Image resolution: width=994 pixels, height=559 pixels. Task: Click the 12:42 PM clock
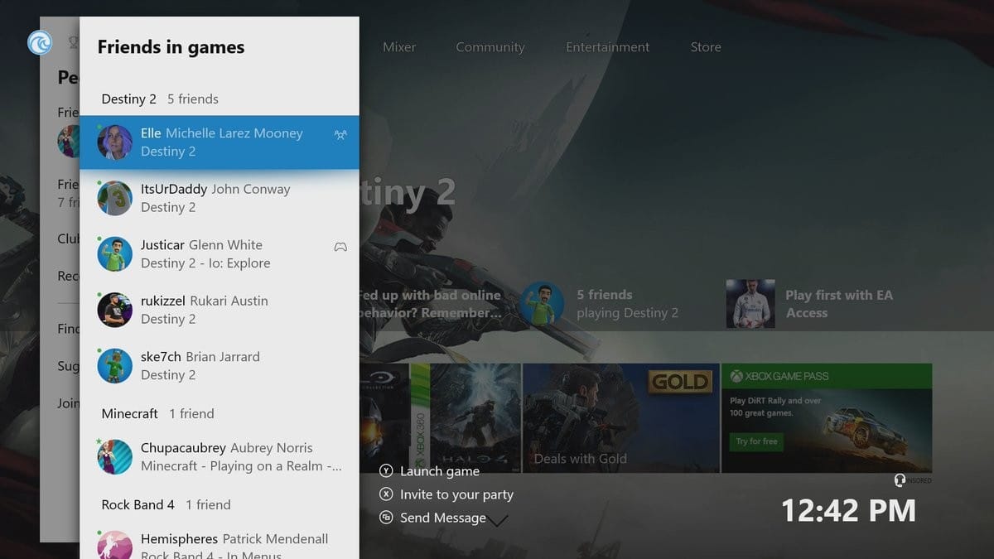849,511
